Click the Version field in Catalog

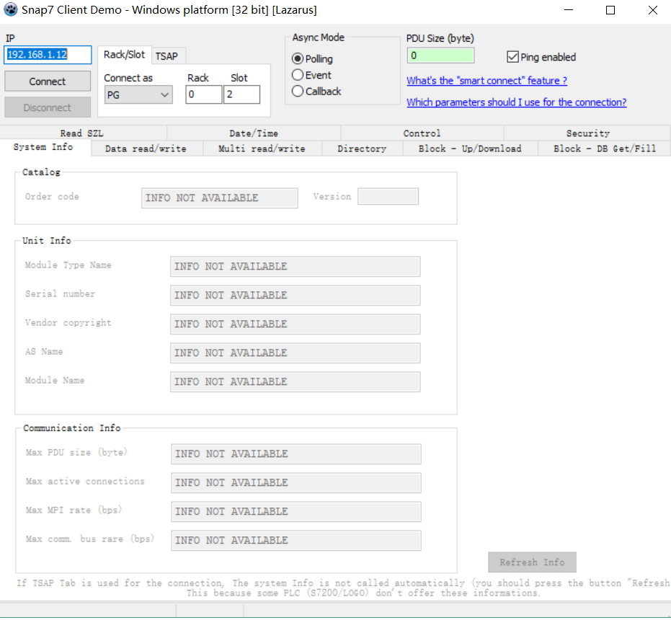pyautogui.click(x=388, y=197)
